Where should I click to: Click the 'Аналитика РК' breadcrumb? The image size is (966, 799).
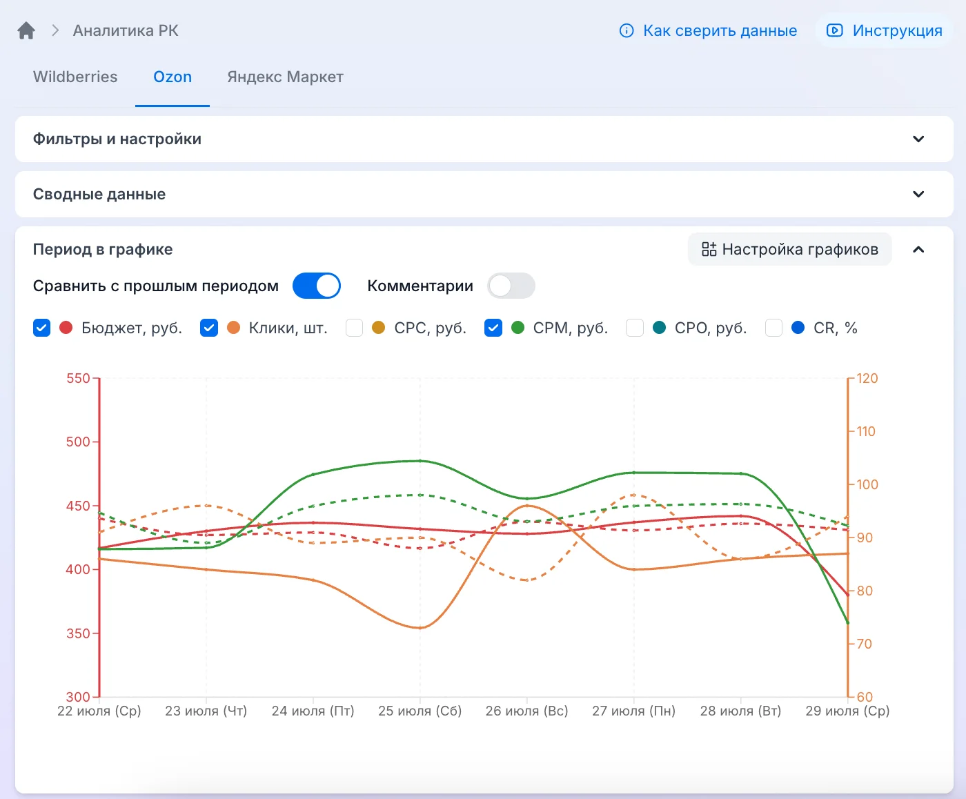(126, 30)
